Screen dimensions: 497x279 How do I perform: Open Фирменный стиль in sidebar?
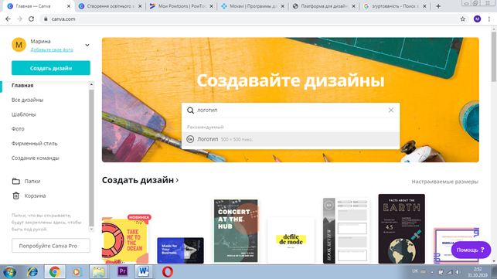click(35, 144)
